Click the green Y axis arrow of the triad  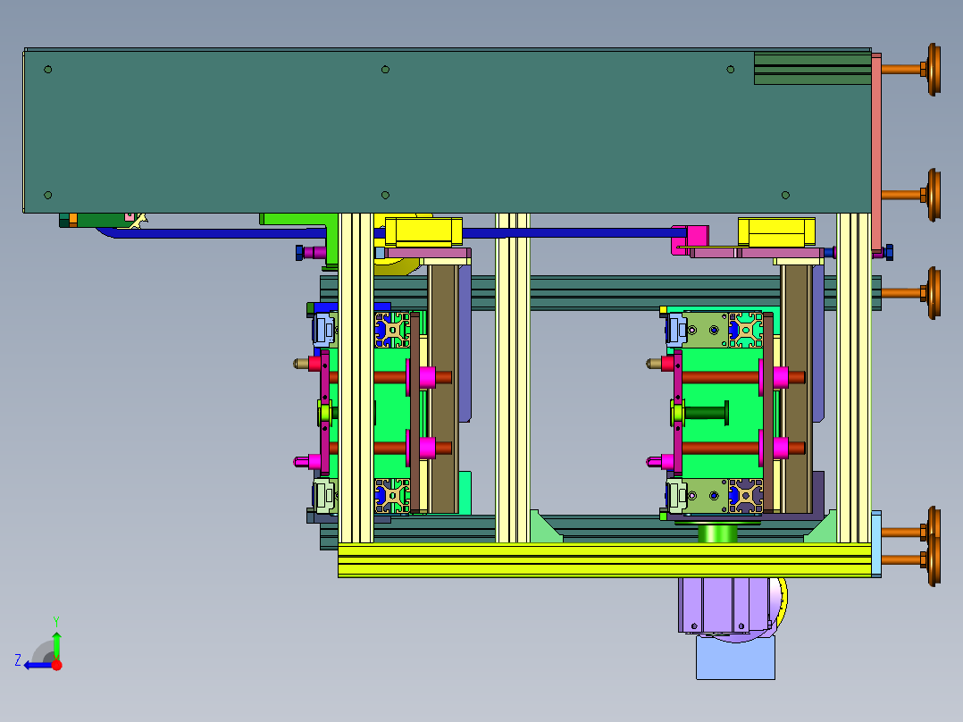click(x=56, y=642)
